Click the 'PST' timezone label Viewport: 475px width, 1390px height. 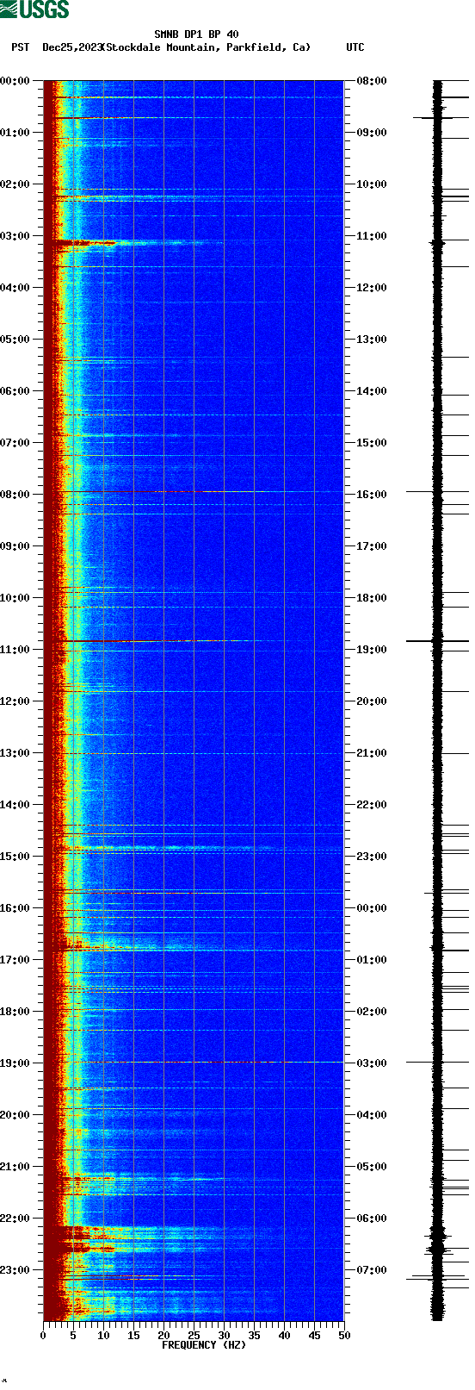click(x=21, y=47)
